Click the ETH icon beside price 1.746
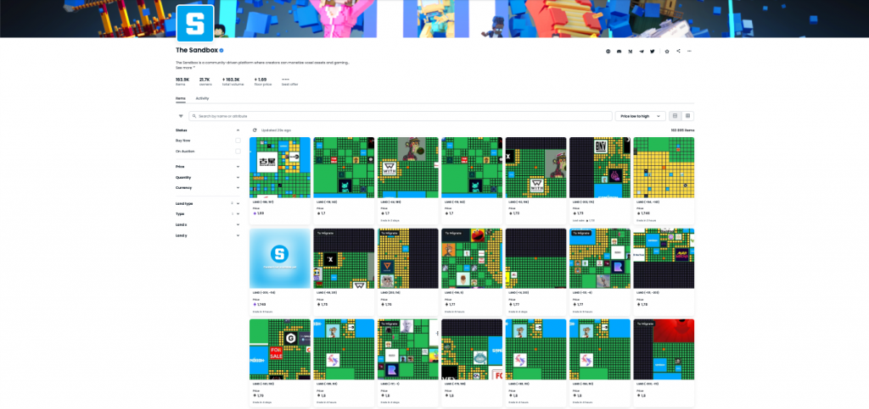 click(x=638, y=213)
